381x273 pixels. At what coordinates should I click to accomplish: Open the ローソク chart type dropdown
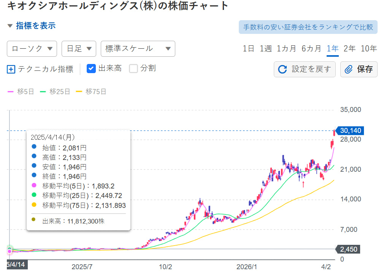pyautogui.click(x=32, y=49)
